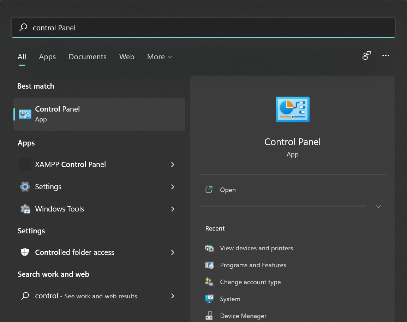Click into the search text box

212,28
